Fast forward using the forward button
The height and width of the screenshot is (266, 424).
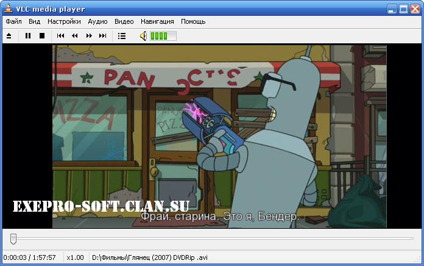[x=89, y=36]
